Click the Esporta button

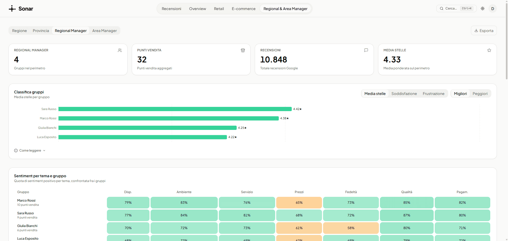click(484, 30)
